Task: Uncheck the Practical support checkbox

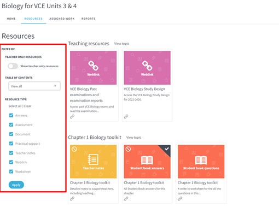Action: tap(11, 144)
